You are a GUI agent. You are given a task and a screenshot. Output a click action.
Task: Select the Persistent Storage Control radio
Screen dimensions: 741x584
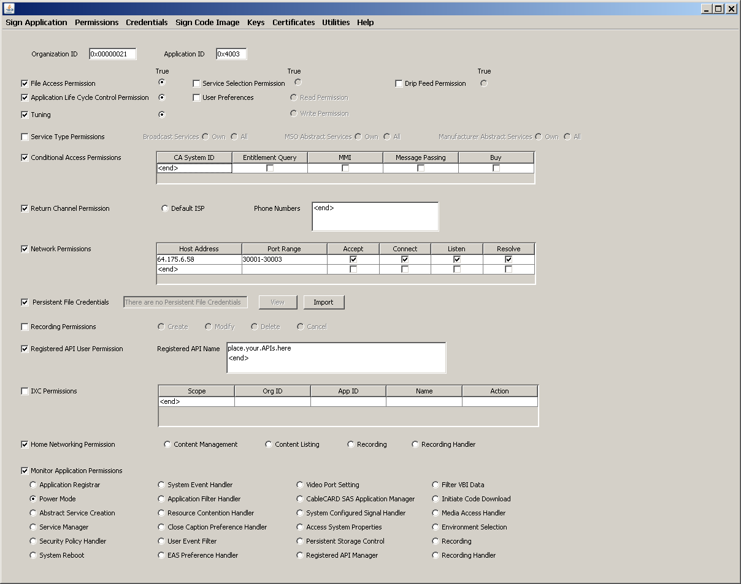click(x=300, y=541)
